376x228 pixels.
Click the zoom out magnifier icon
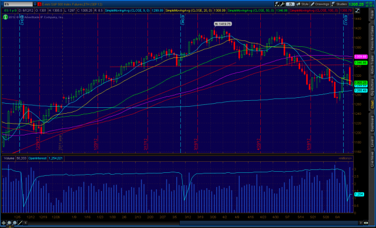coord(15,223)
